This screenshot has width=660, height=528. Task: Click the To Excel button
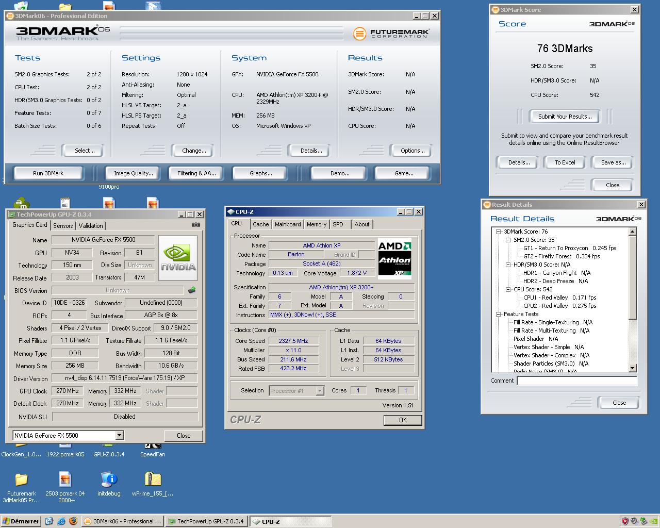pos(565,162)
